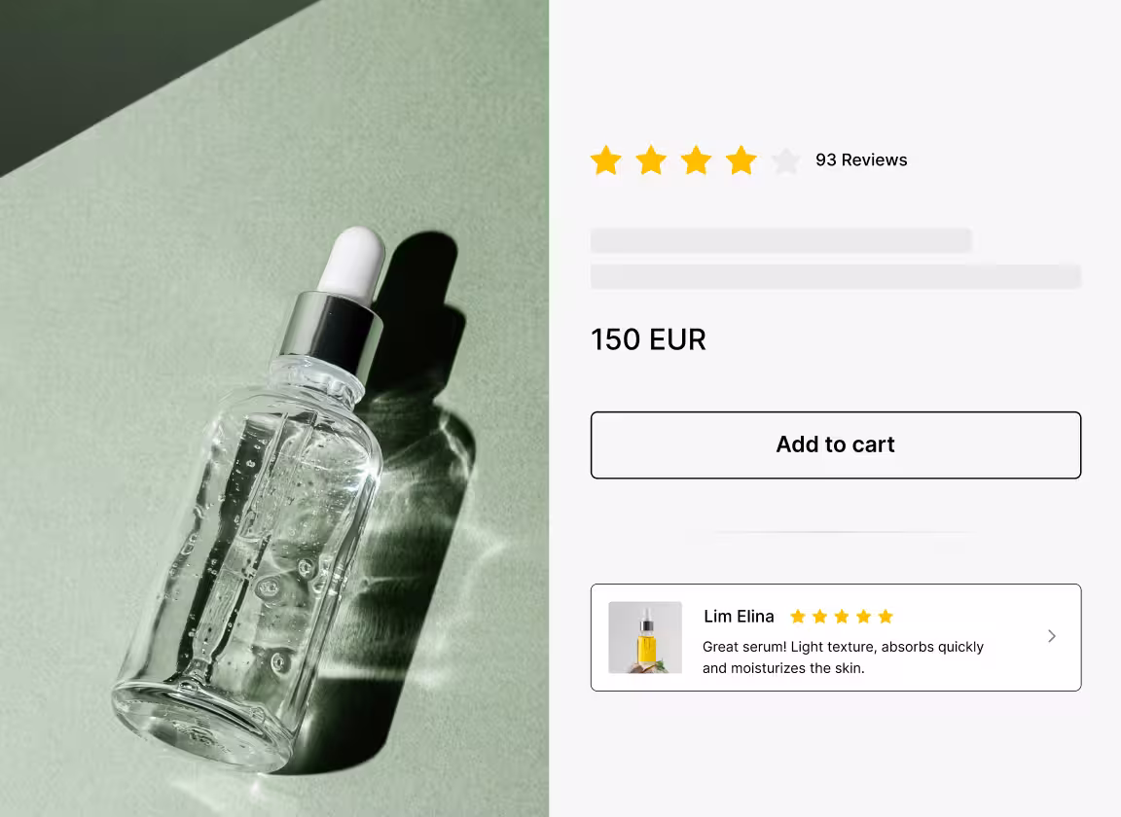Screen dimensions: 1121x817
Task: Click the longer placeholder description bar
Action: [836, 276]
